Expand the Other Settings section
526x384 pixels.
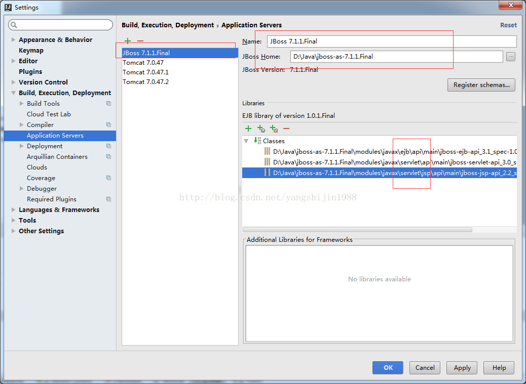[x=13, y=231]
